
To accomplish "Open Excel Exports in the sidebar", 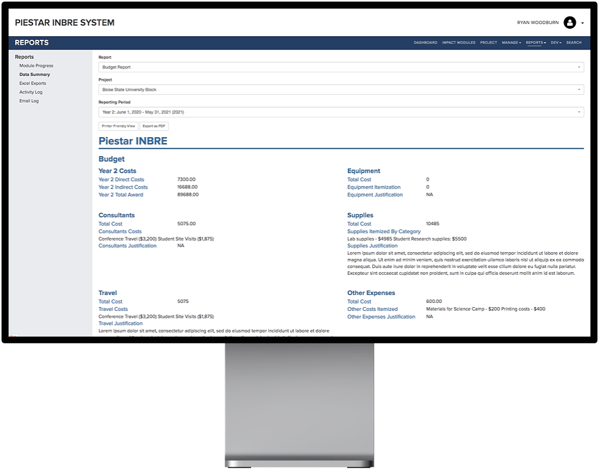I will click(32, 83).
